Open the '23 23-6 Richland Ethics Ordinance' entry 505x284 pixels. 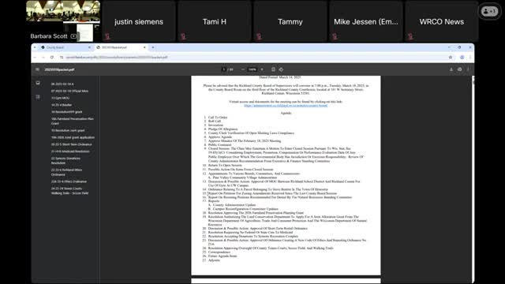tap(66, 172)
